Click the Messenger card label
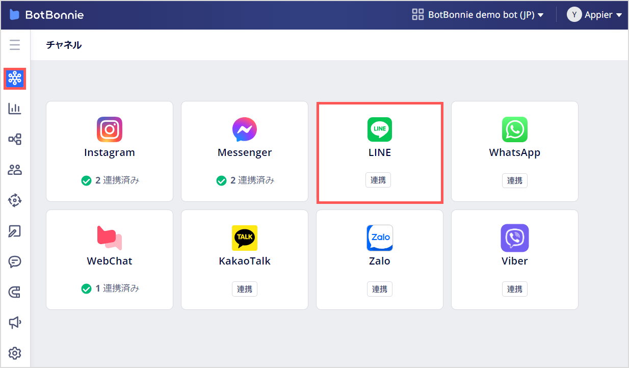Image resolution: width=629 pixels, height=368 pixels. 245,152
